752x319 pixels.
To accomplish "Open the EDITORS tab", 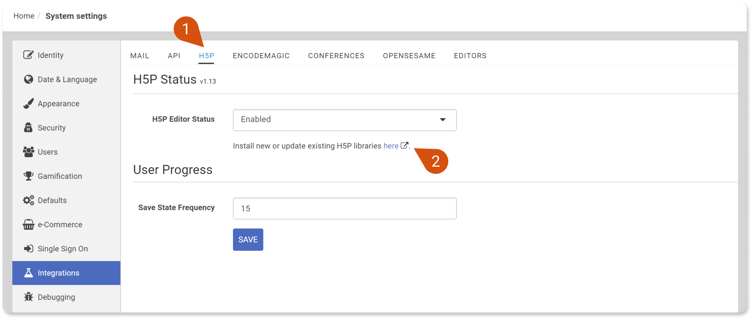I will point(470,56).
